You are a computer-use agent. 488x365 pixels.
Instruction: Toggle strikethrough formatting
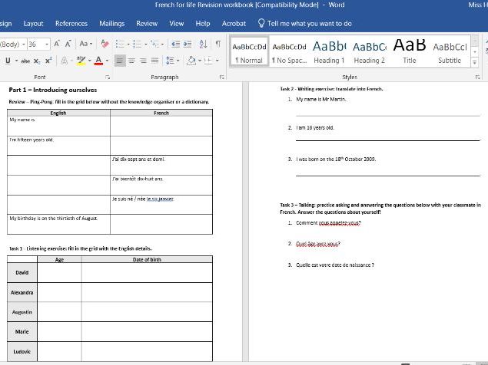25,61
